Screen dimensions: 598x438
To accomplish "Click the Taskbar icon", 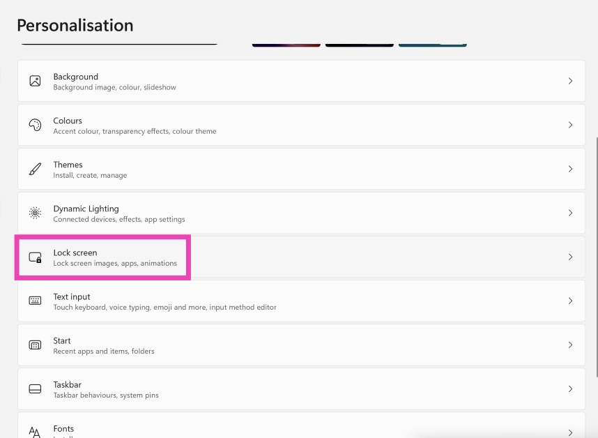I will 35,388.
